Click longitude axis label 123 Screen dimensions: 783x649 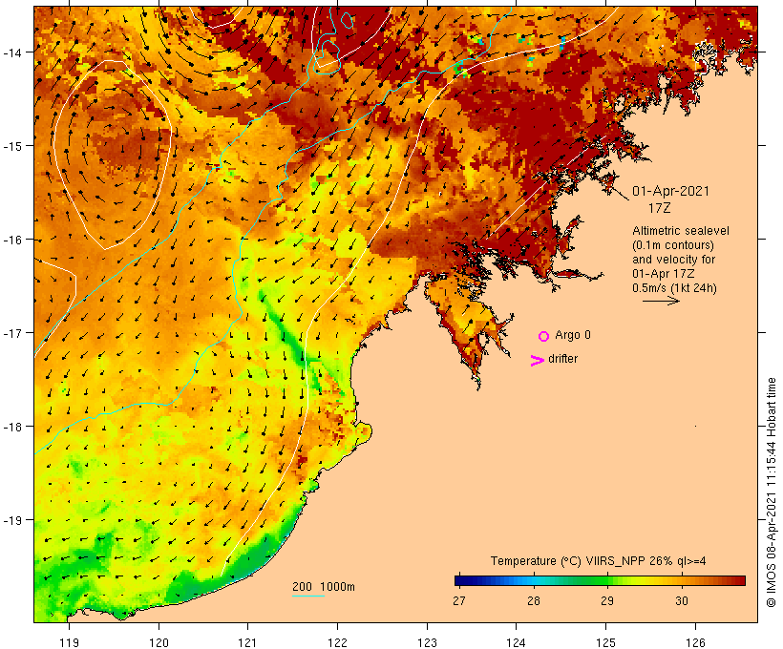click(x=427, y=642)
